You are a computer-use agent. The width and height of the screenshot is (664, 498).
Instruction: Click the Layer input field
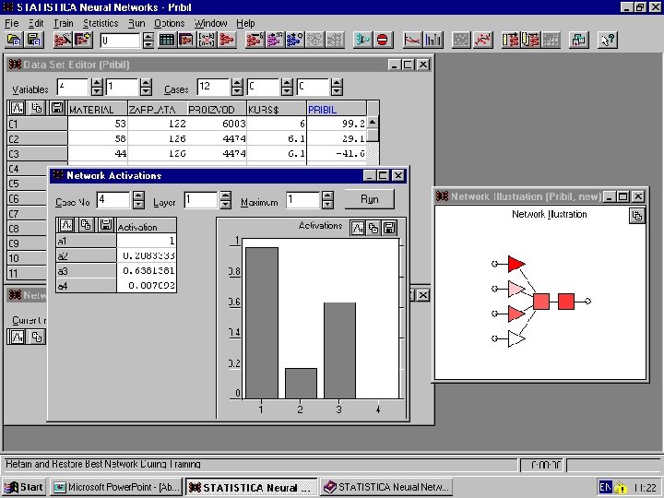coord(201,200)
